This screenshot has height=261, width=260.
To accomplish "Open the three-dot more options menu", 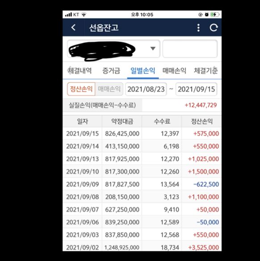I will coord(198,28).
